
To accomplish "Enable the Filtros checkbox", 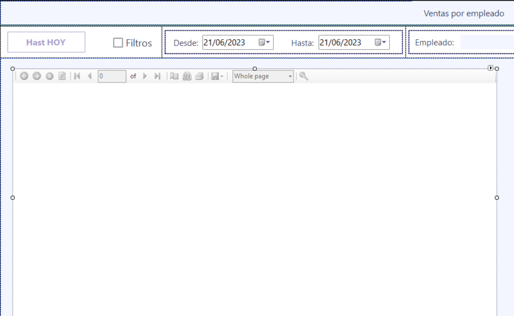I will [118, 43].
